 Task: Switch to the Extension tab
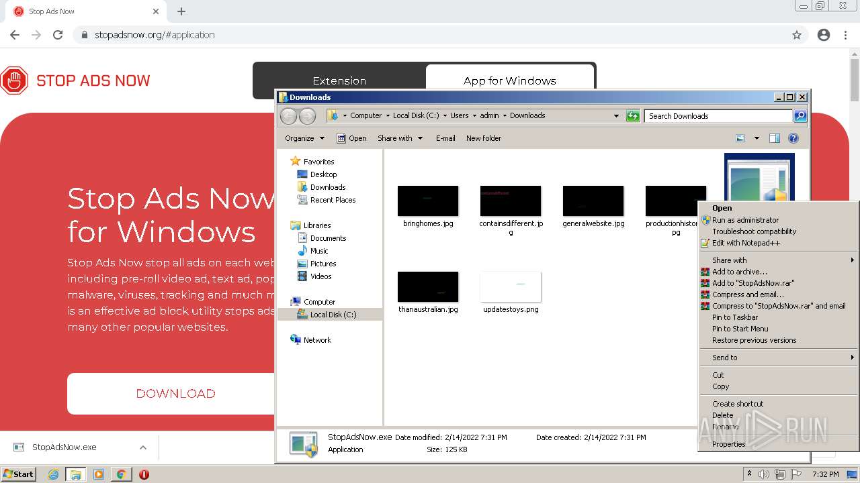339,80
